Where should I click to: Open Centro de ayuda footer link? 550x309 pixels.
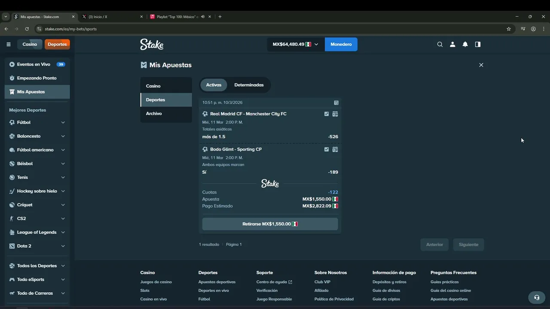(274, 282)
